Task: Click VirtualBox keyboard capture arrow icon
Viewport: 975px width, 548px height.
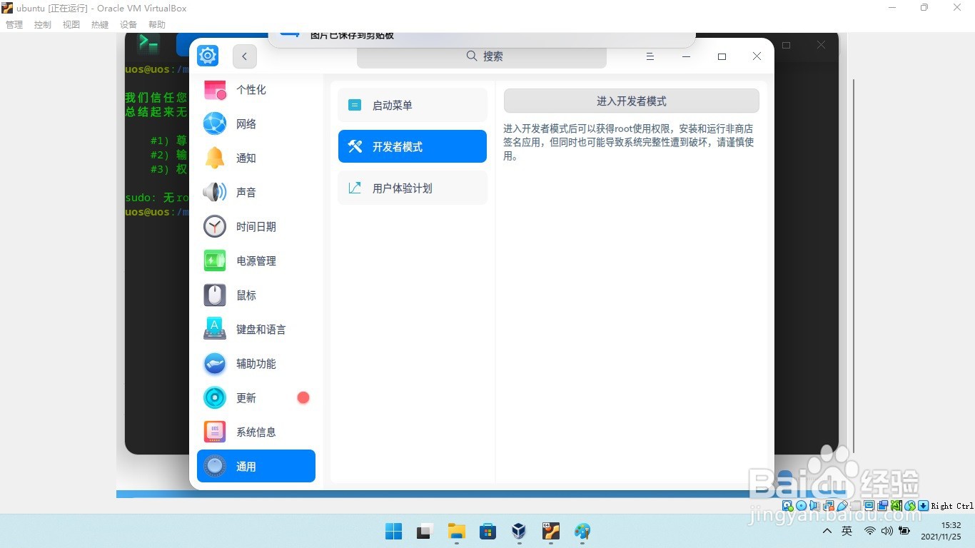Action: [x=923, y=506]
